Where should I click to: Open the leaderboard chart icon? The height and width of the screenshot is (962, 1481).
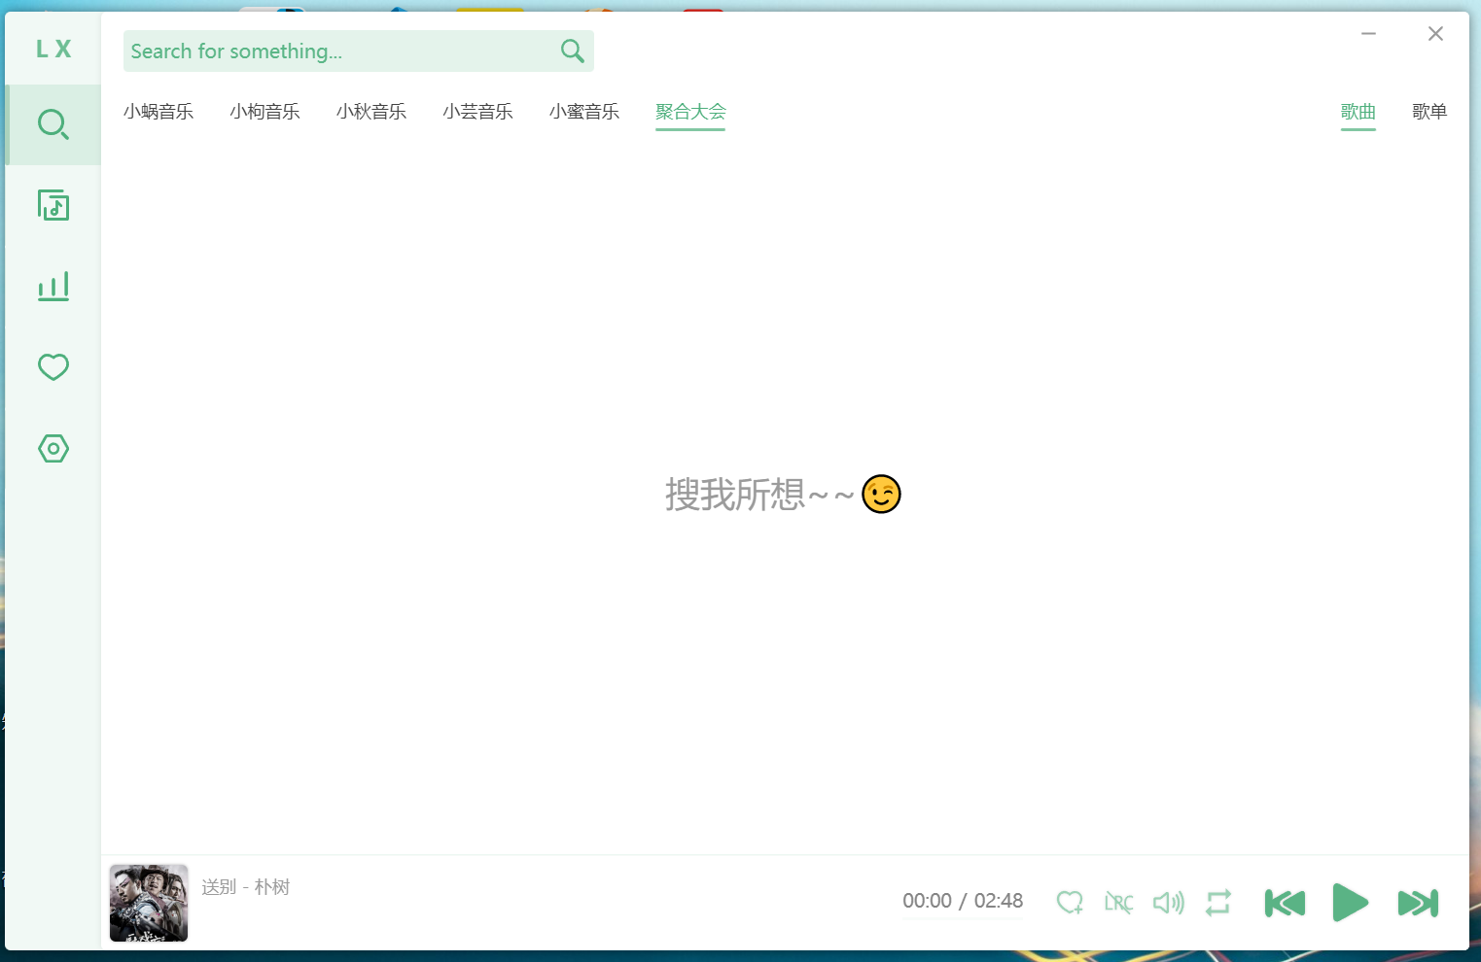point(53,286)
